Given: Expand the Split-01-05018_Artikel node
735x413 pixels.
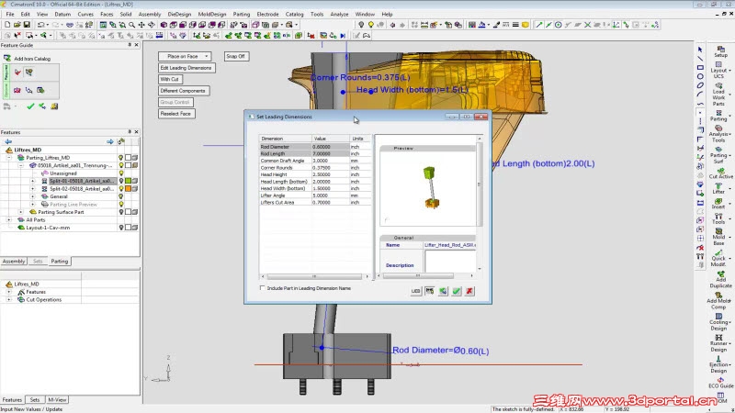Looking at the screenshot, I should point(32,181).
